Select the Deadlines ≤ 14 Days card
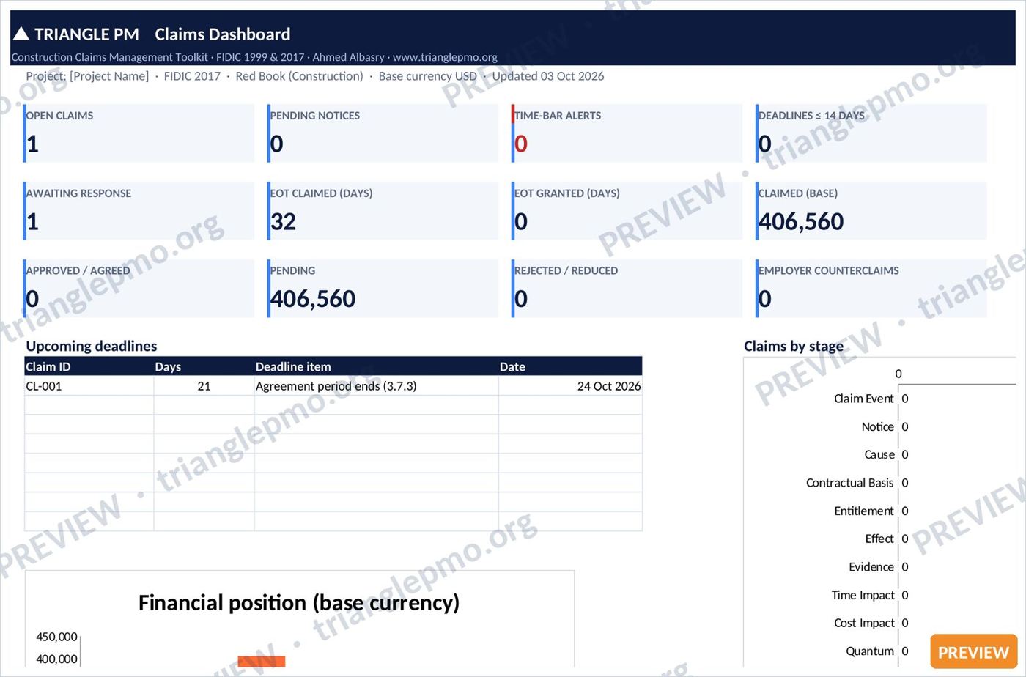This screenshot has height=677, width=1026. 871,133
